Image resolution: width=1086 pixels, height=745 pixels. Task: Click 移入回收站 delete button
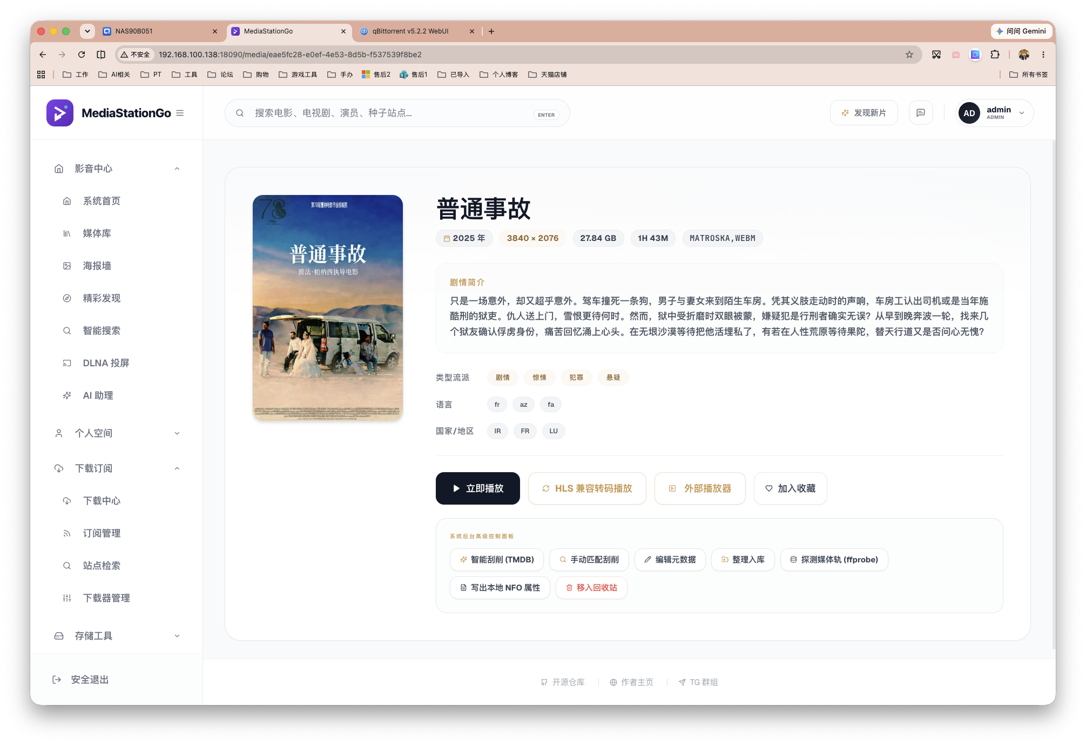click(x=591, y=588)
